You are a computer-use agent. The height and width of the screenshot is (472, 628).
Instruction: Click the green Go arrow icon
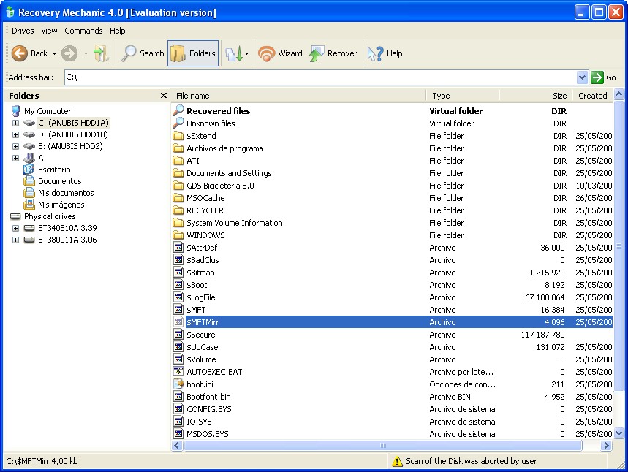click(597, 77)
